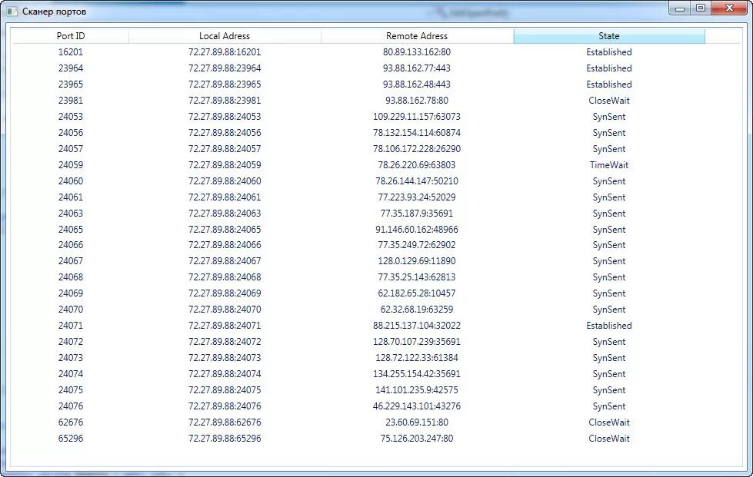Sort by the Port ID column header
Image resolution: width=753 pixels, height=477 pixels.
click(71, 36)
